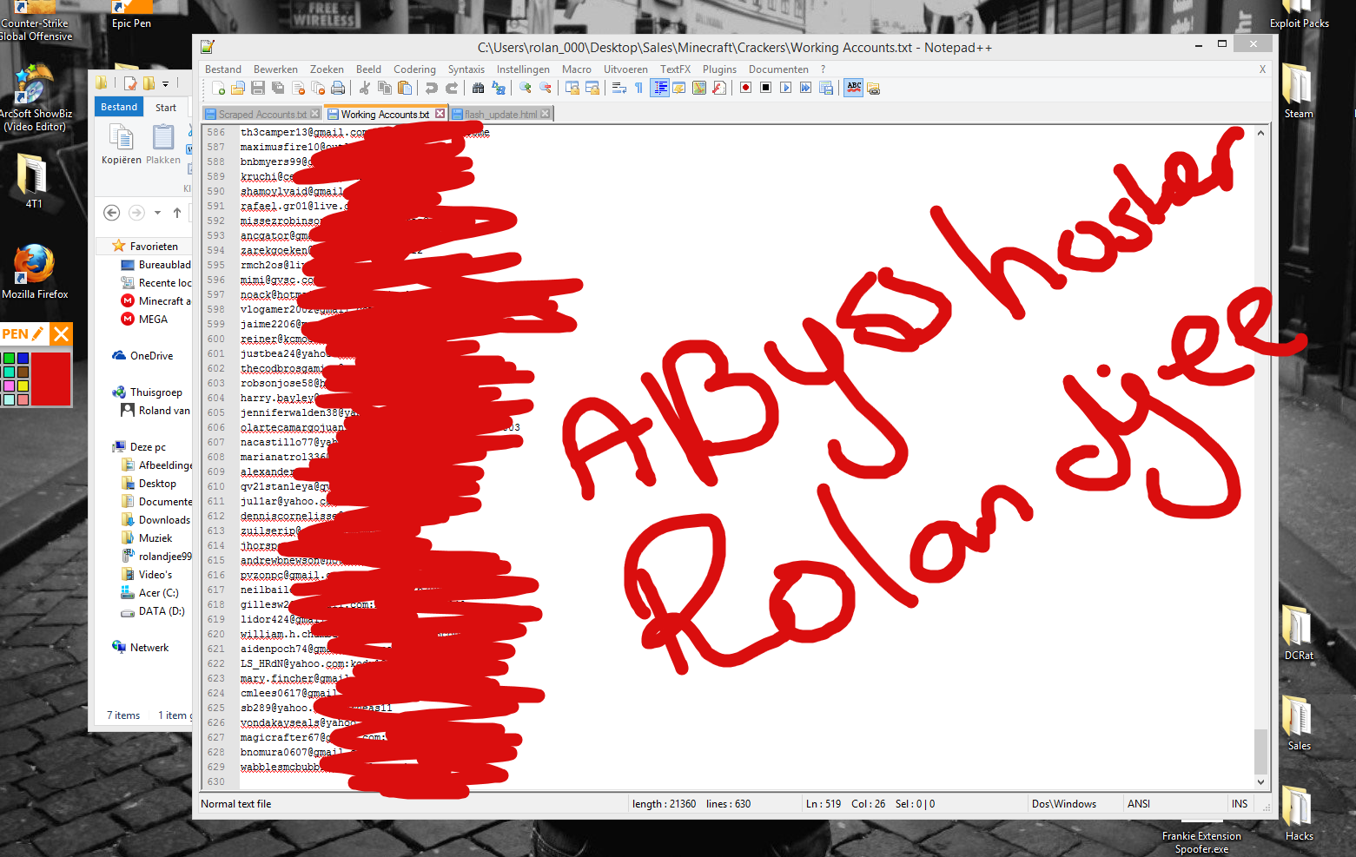Screen dimensions: 1356x857
Task: Stop macro recording square icon
Action: coord(765,88)
